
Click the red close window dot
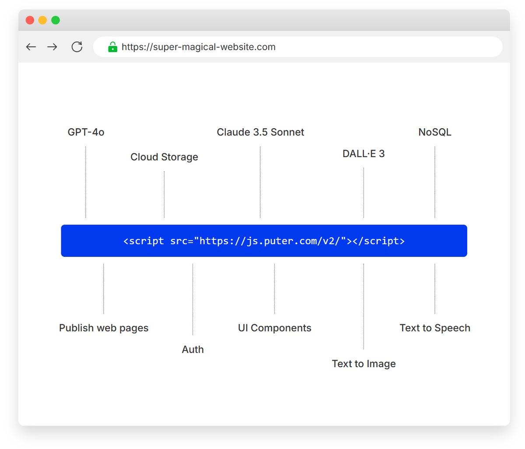pos(30,20)
